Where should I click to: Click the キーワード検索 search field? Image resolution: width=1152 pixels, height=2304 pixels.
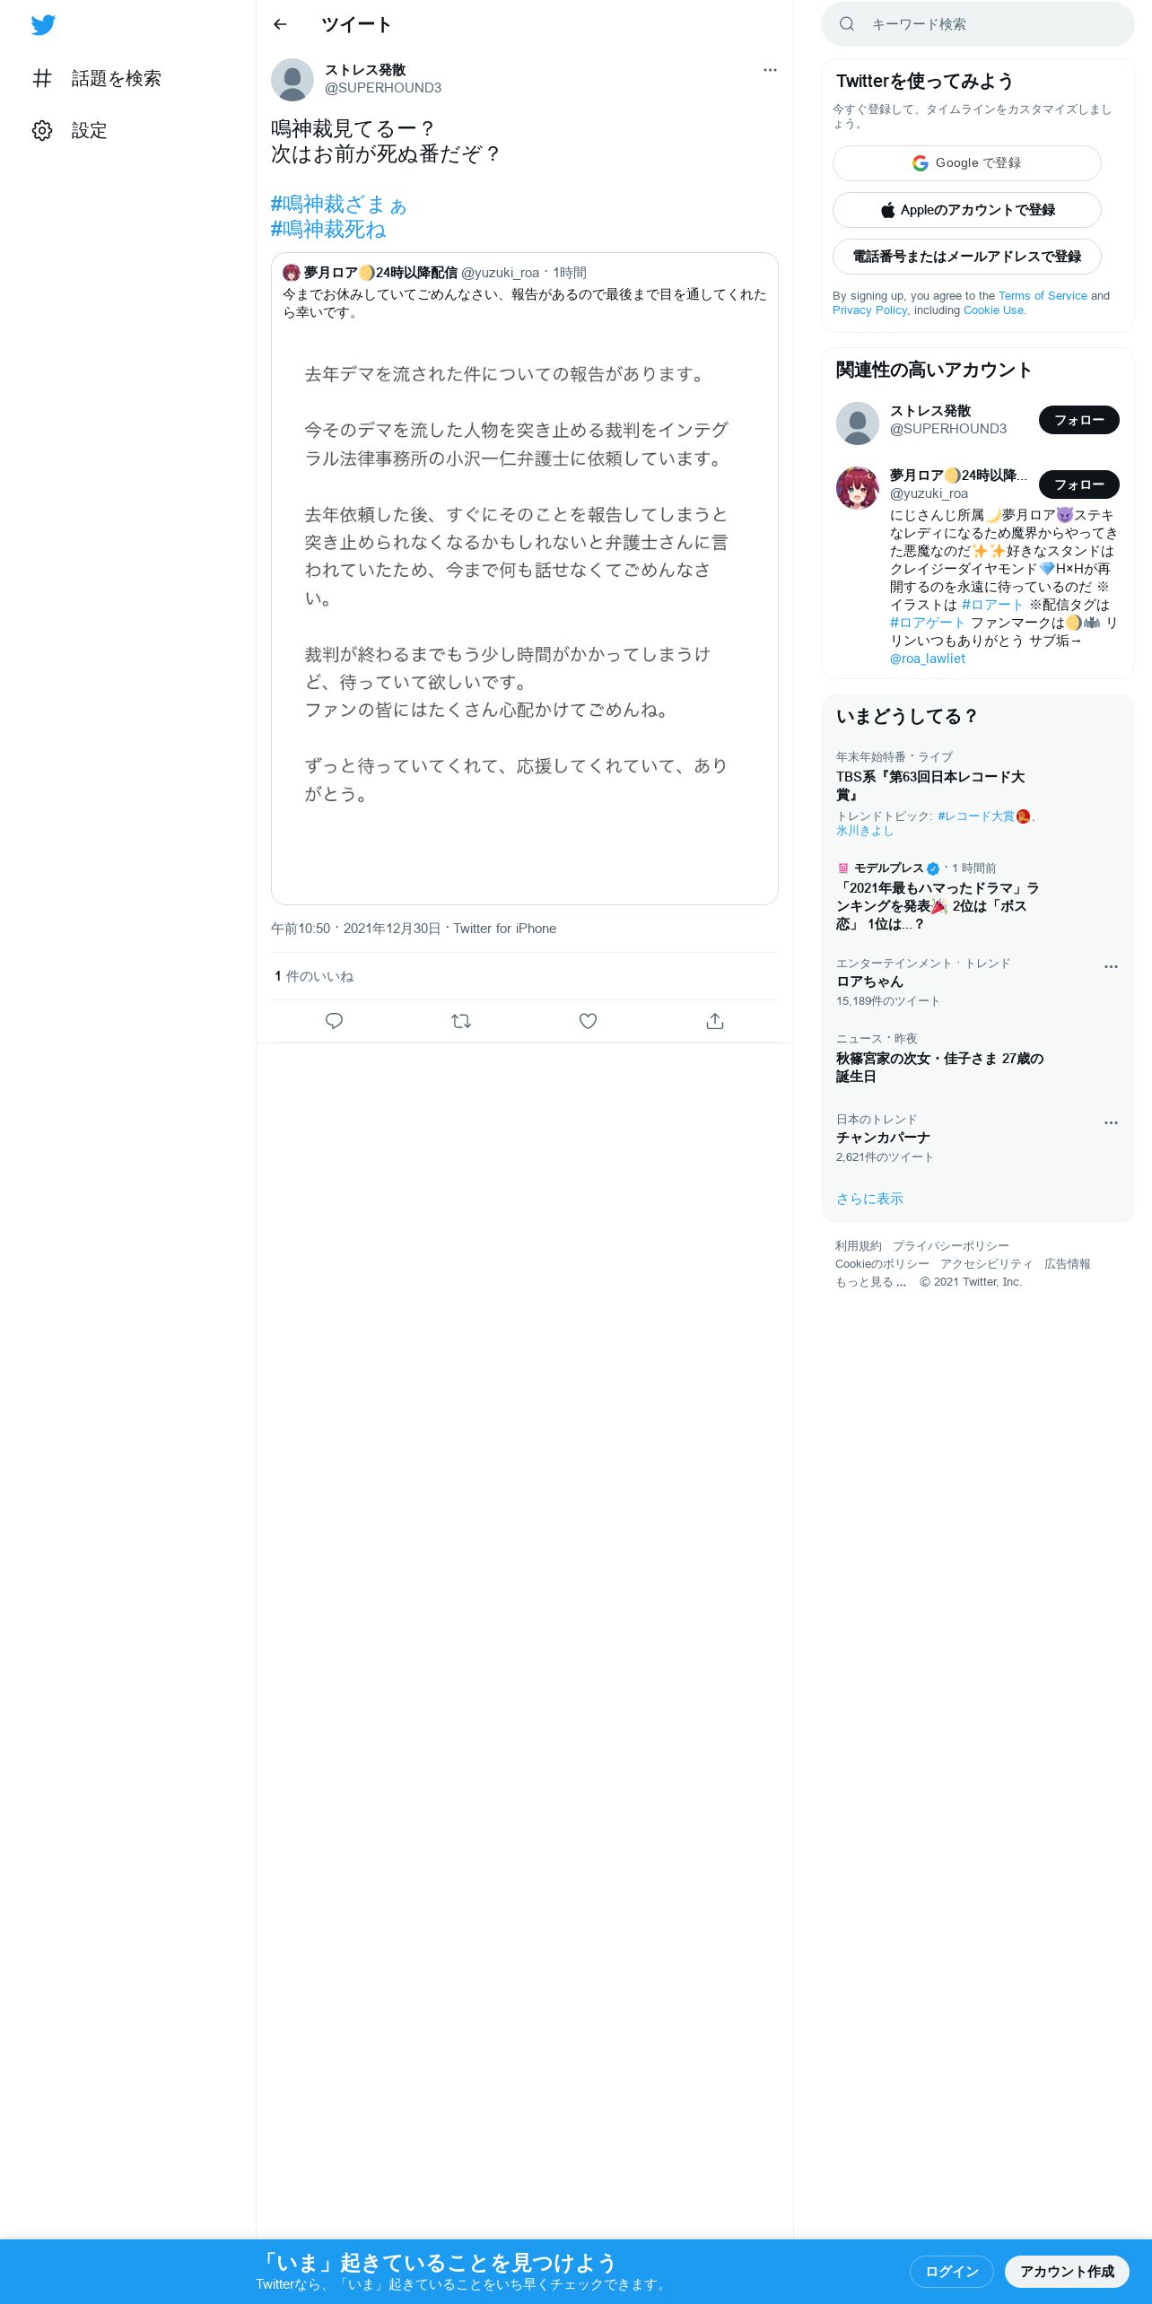[x=978, y=24]
